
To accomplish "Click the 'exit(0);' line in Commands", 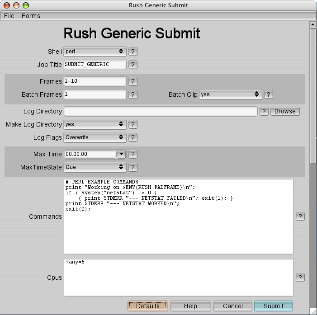I will click(x=78, y=209).
